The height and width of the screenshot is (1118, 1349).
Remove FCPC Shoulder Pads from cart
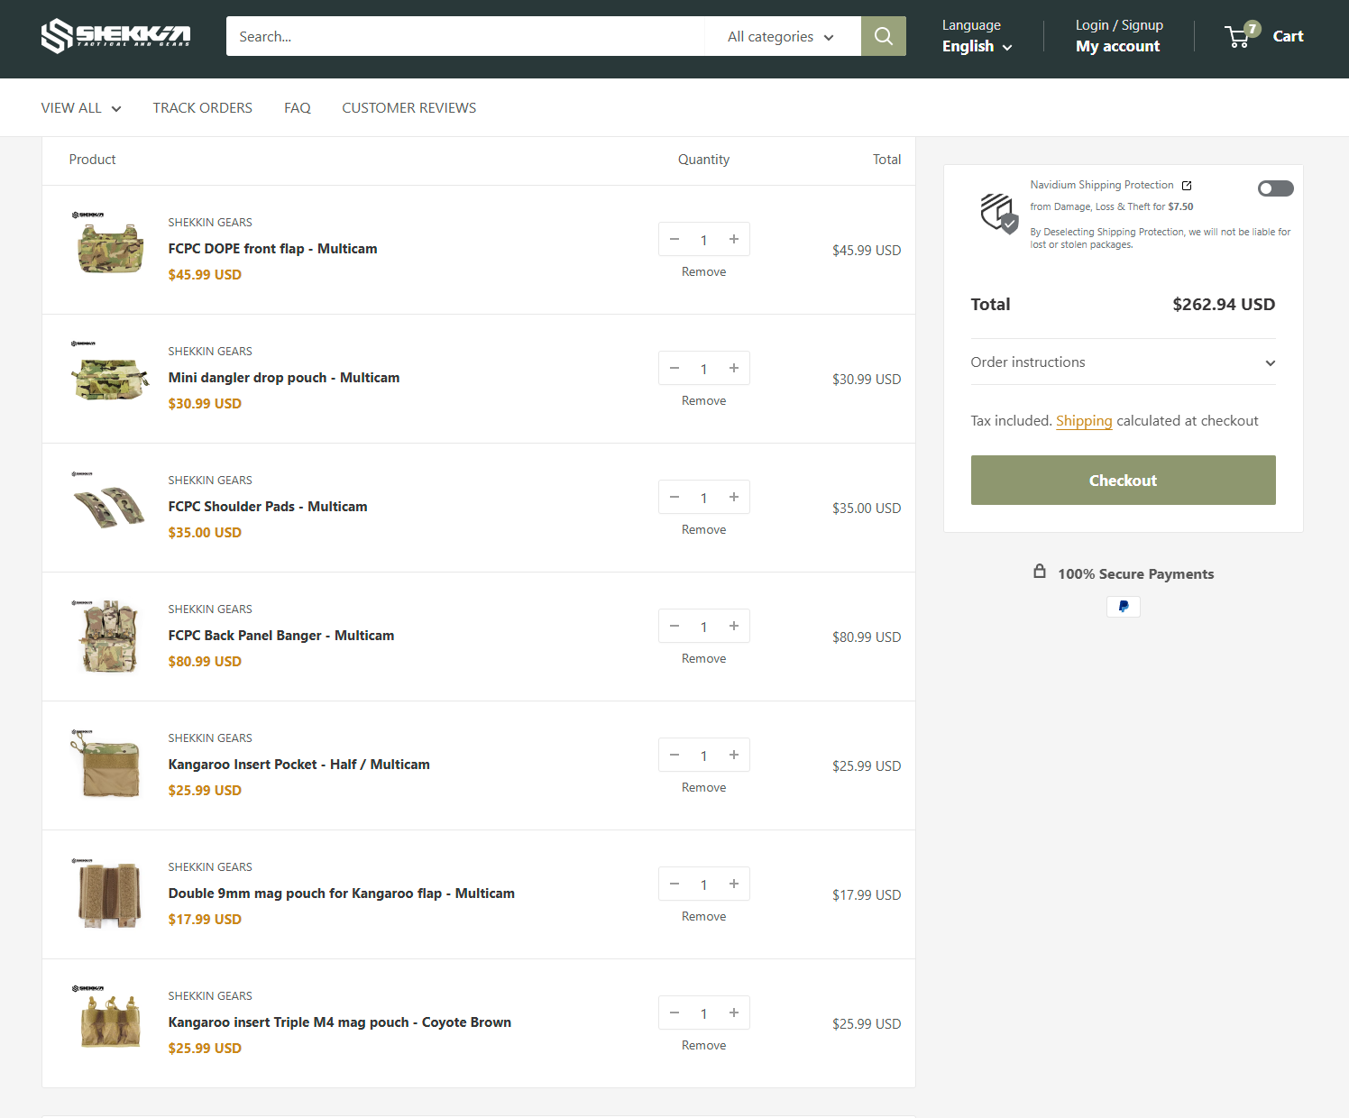point(703,529)
